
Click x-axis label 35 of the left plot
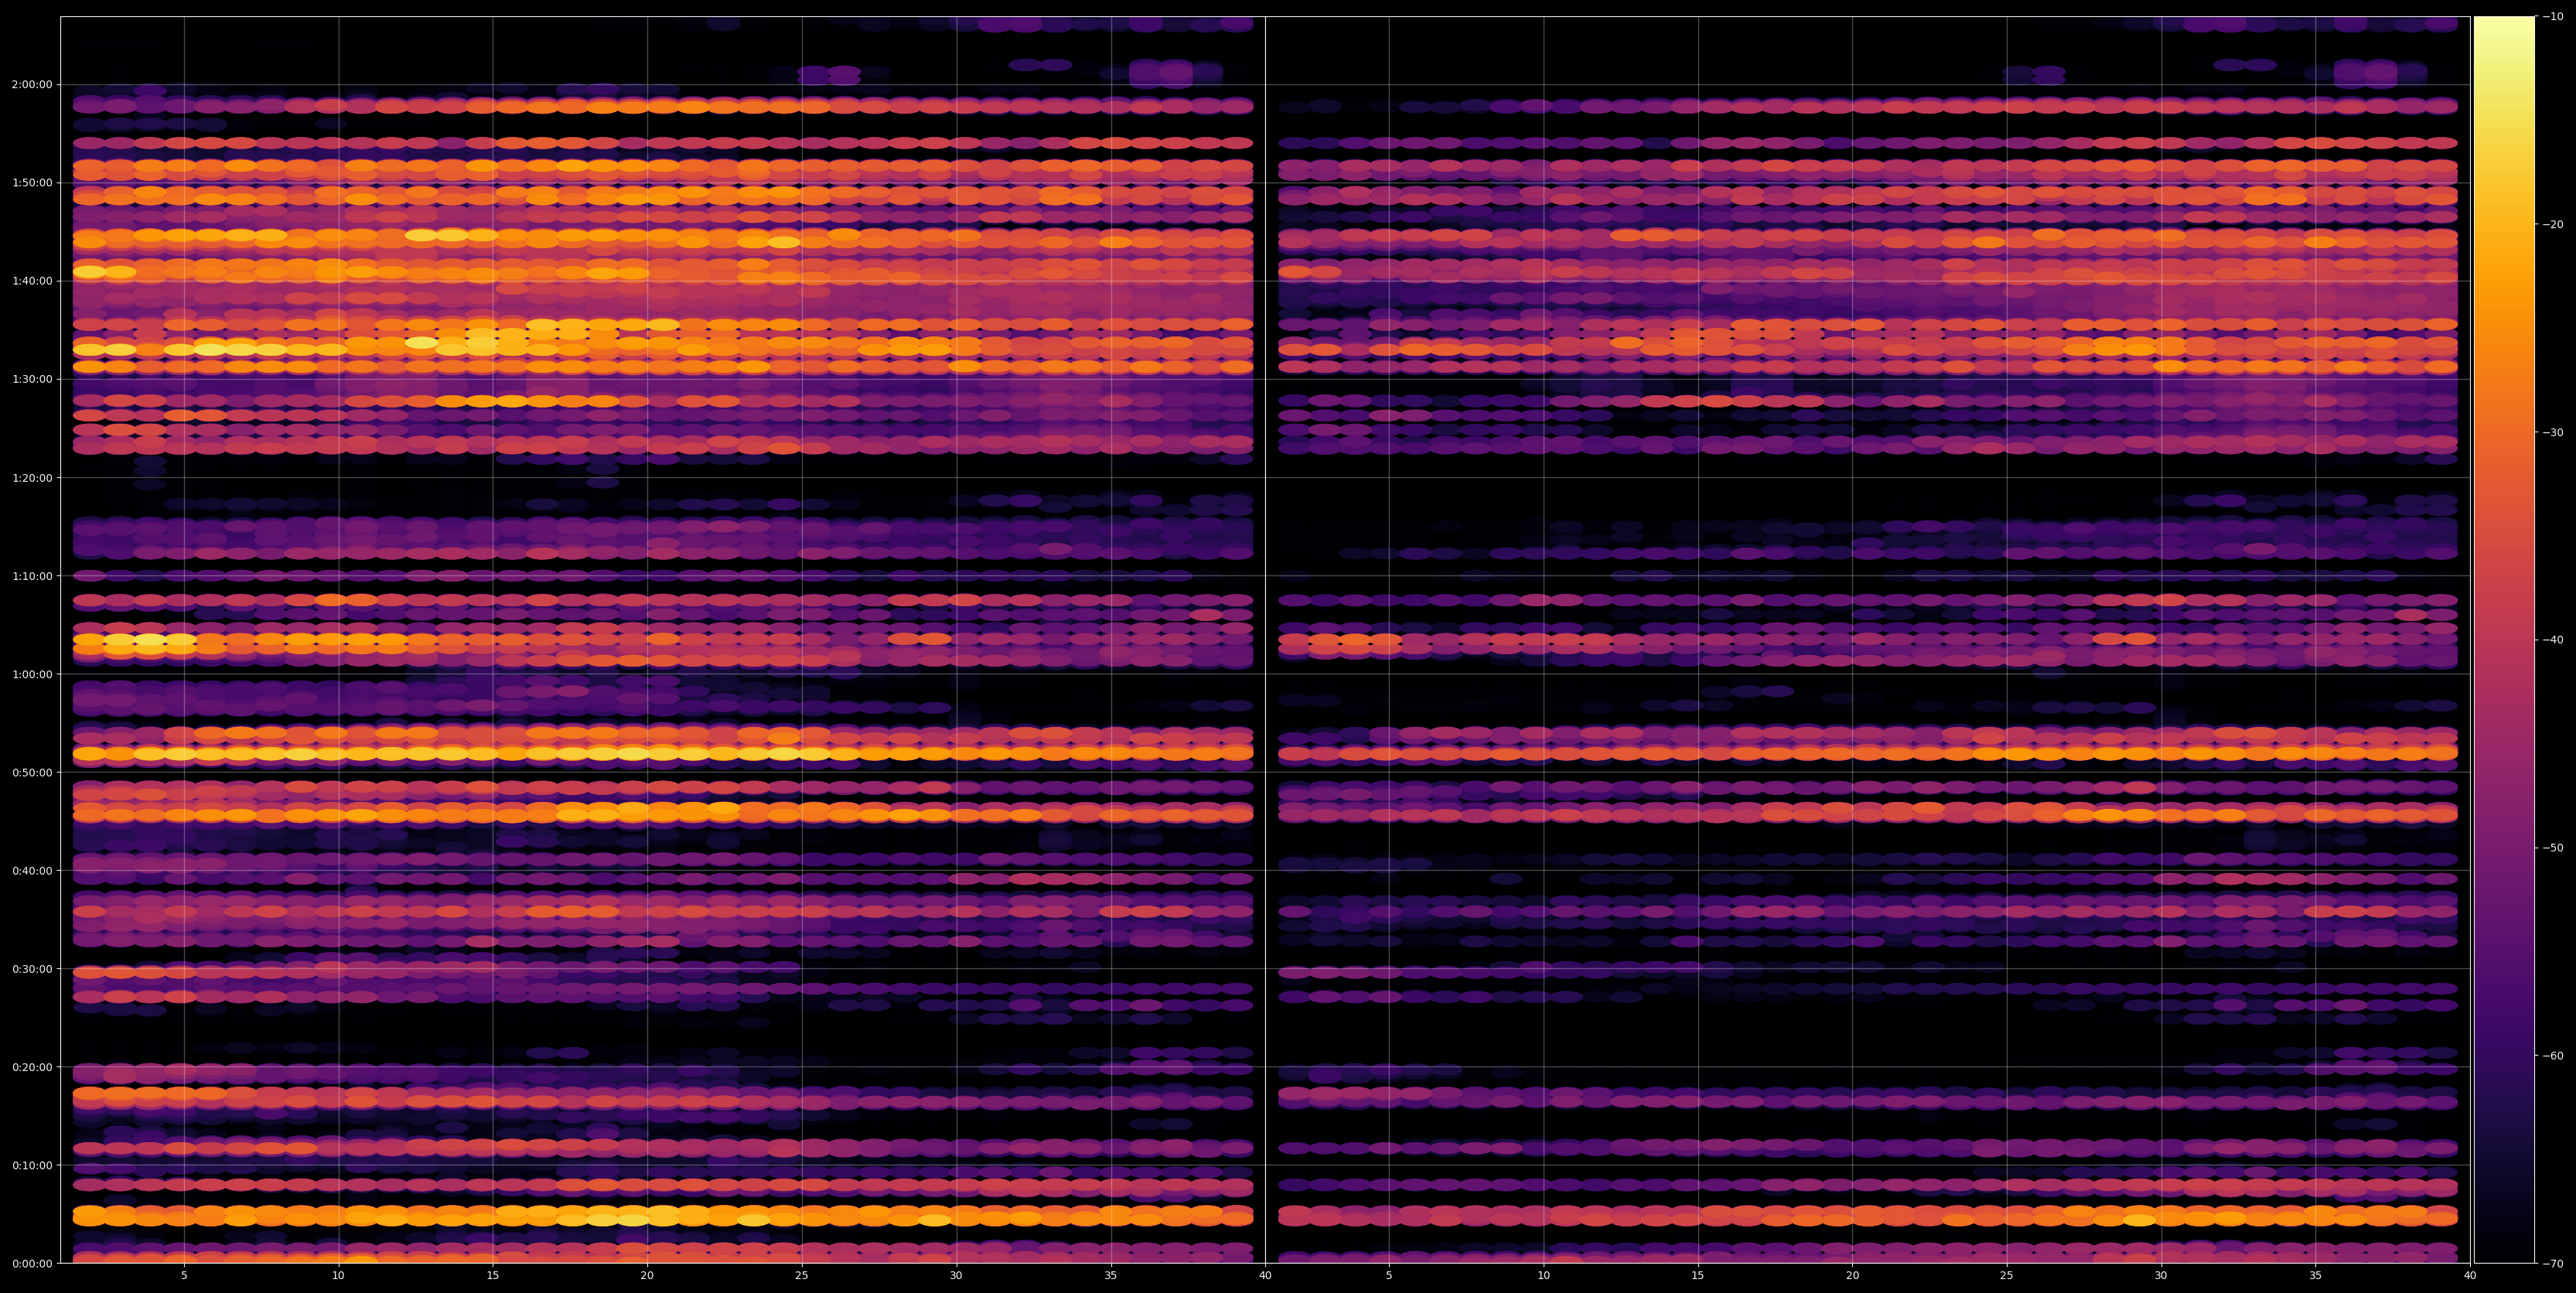pos(1111,1276)
